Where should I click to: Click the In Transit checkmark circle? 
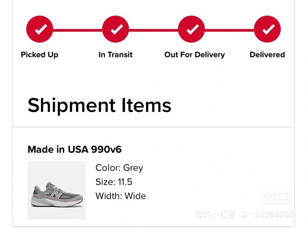click(x=115, y=29)
